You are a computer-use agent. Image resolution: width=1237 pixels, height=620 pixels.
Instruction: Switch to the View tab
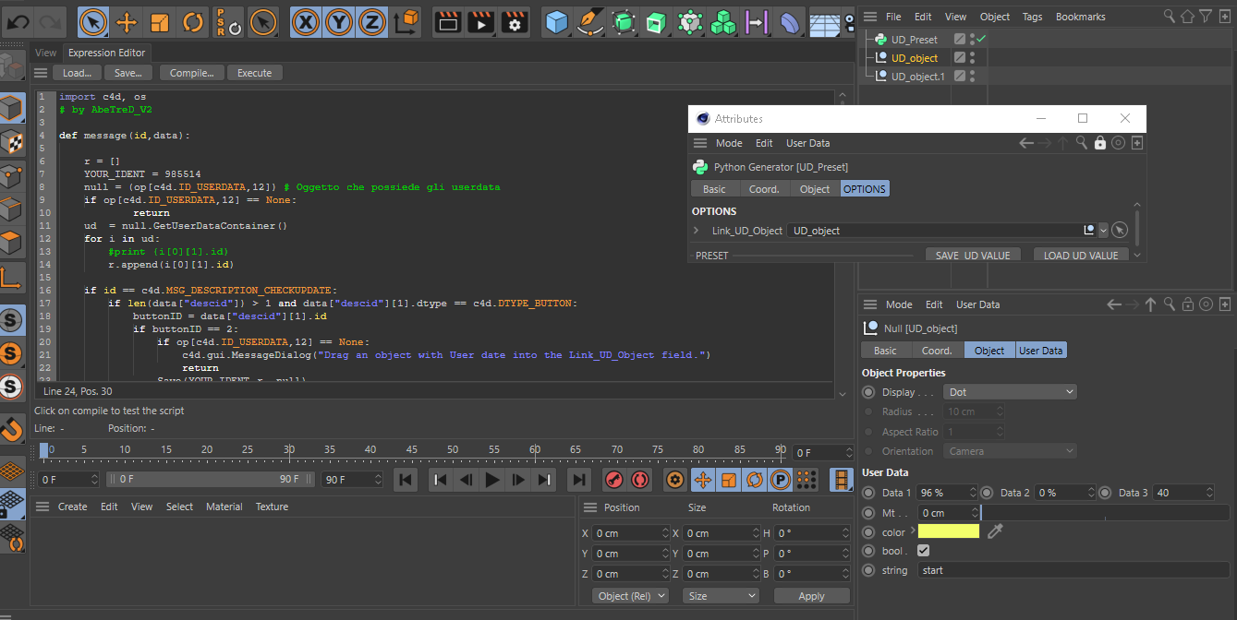point(46,53)
